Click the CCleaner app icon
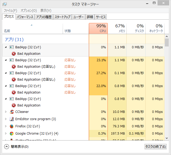Image resolution: width=171 pixels, height=155 pixels. coord(12,112)
